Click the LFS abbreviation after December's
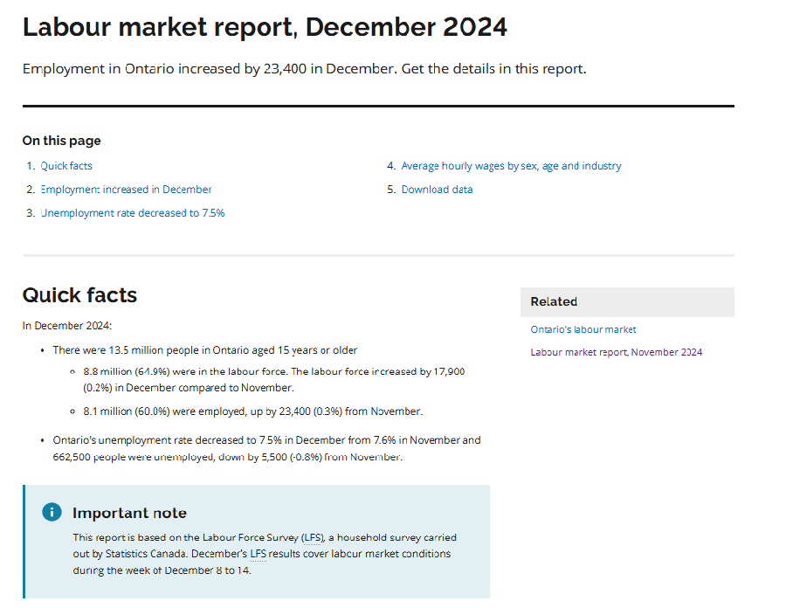This screenshot has height=608, width=786. pyautogui.click(x=258, y=554)
